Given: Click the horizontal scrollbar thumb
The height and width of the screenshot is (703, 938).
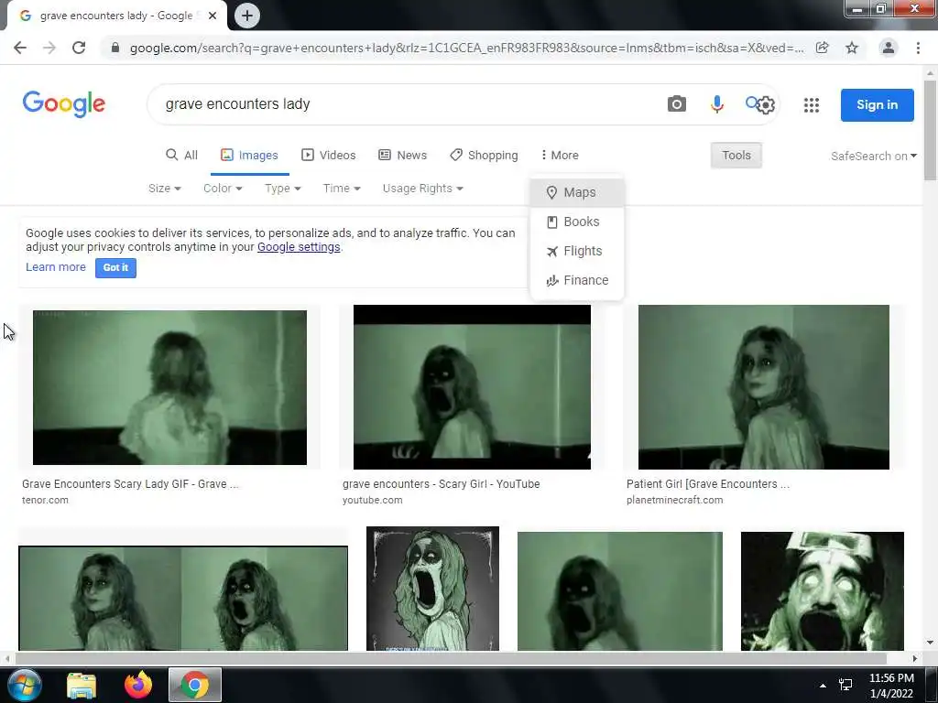Looking at the screenshot, I should point(451,659).
